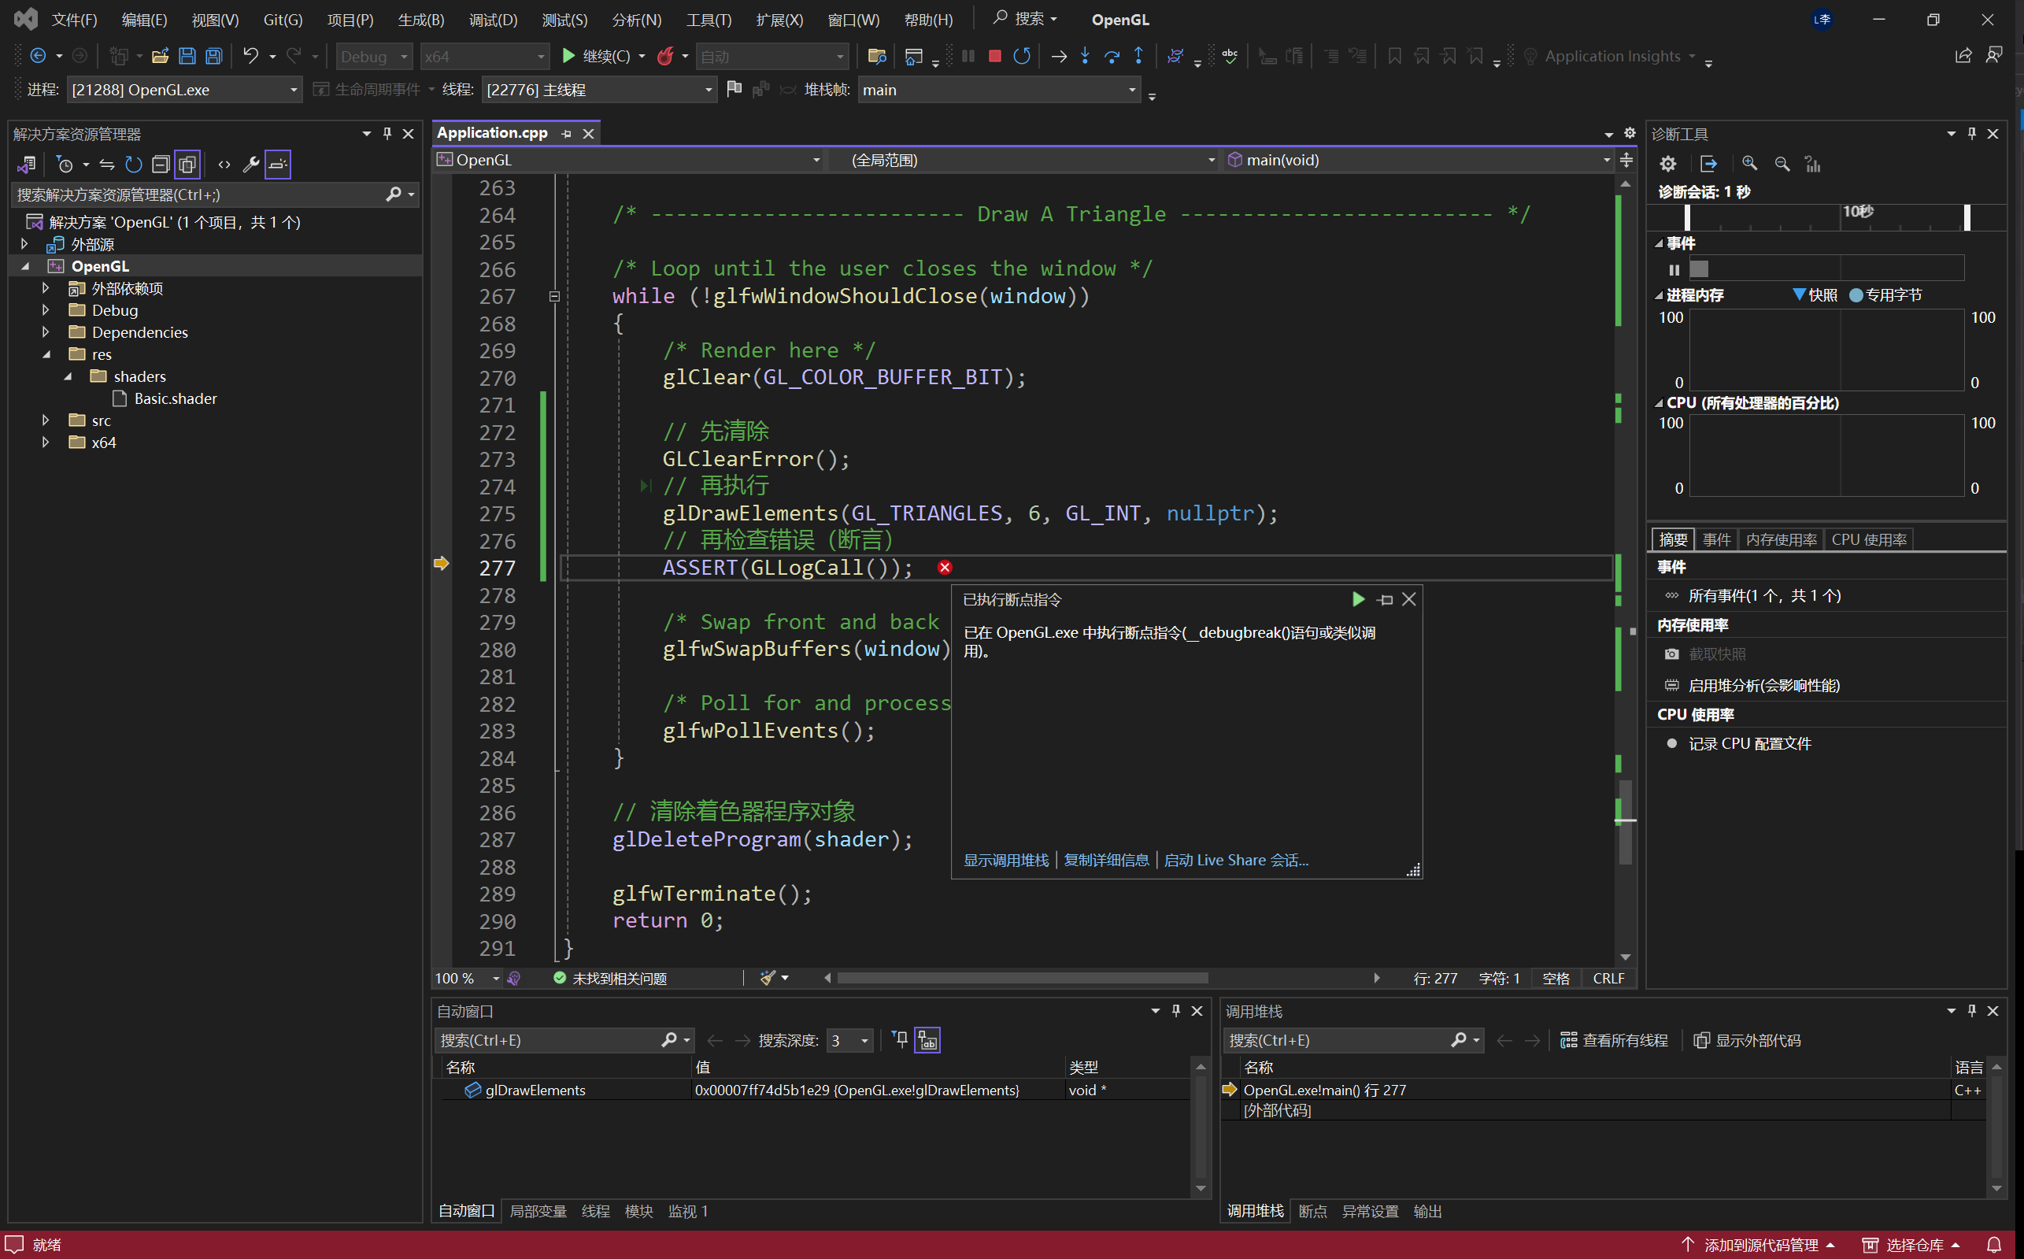
Task: Click the zoom in icon in diagnostics
Action: [1749, 163]
